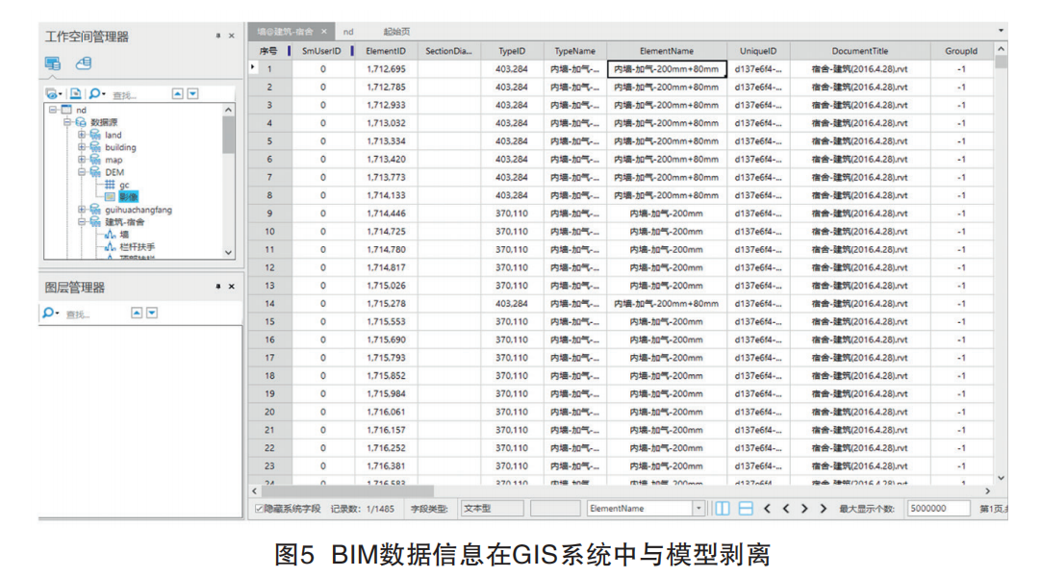
Task: Collapse the DEM datasource
Action: 82,172
